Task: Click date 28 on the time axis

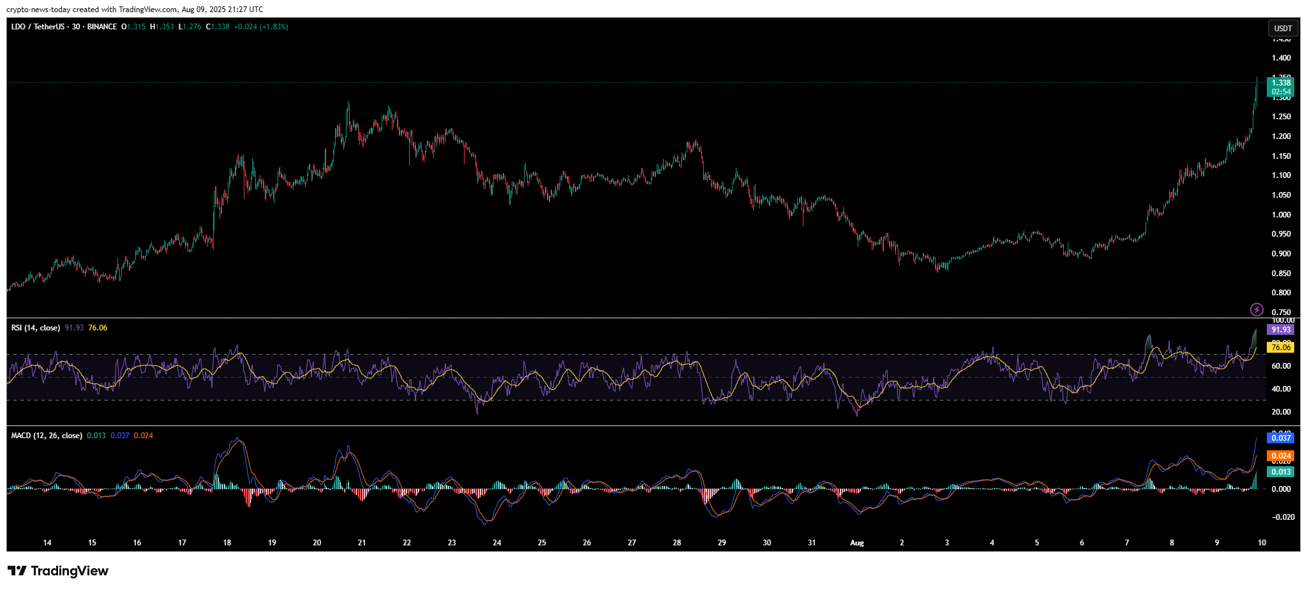Action: 676,543
